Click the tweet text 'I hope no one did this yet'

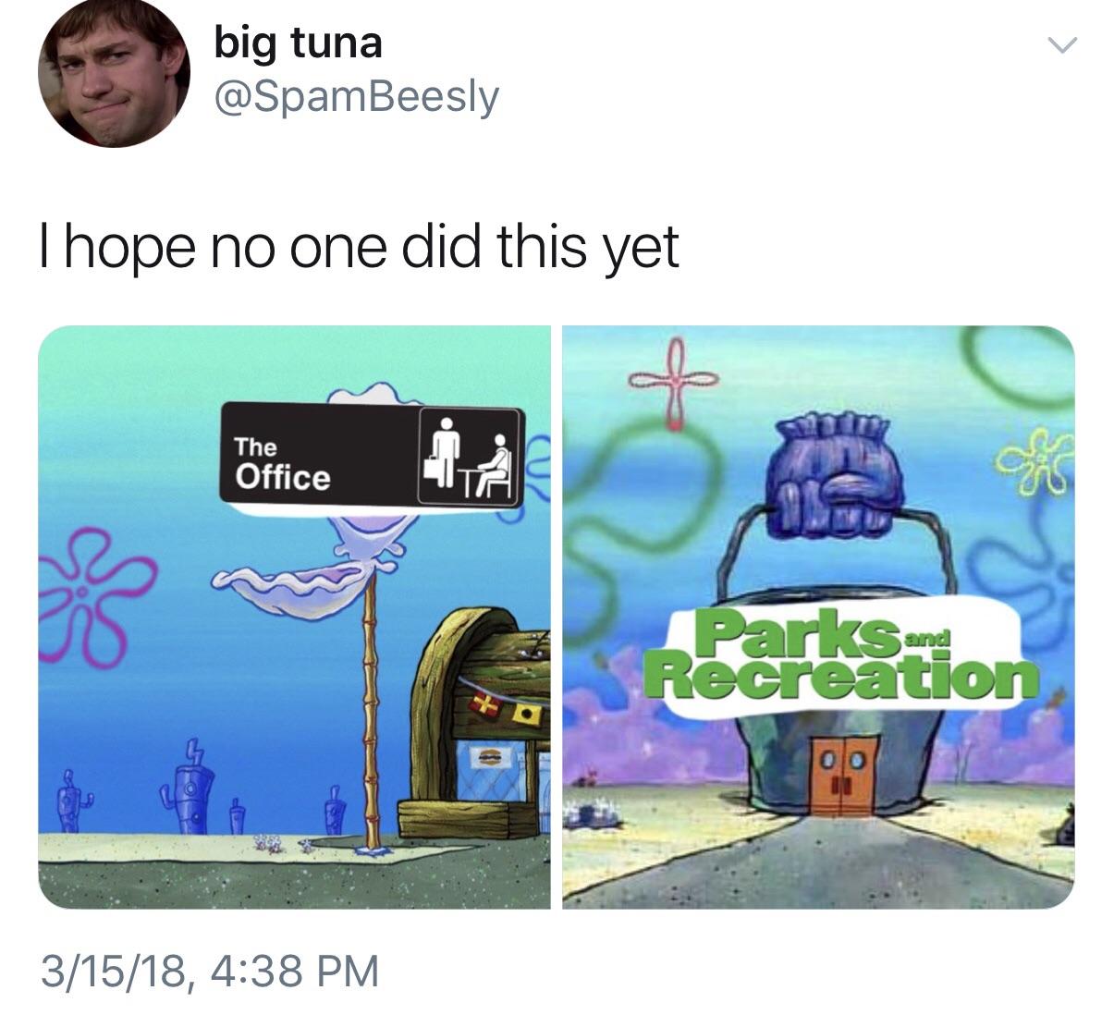[x=359, y=247]
